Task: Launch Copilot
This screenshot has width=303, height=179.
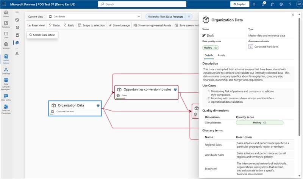Action: (x=240, y=4)
